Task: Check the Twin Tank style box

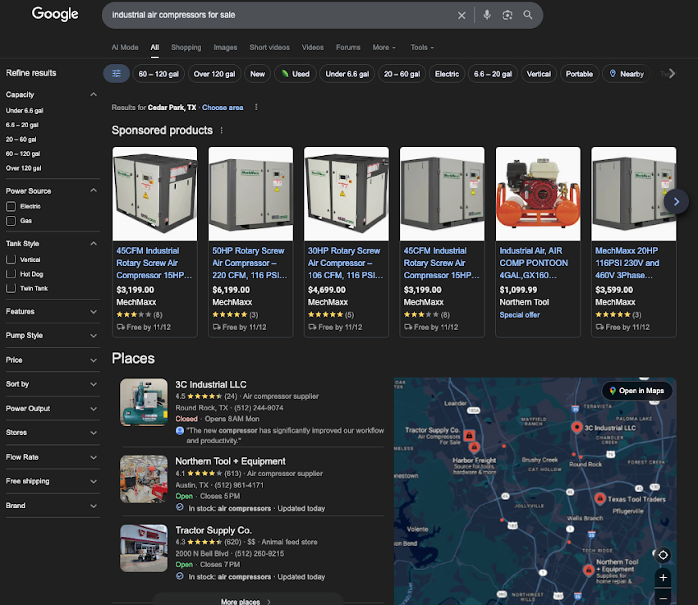Action: 11,288
